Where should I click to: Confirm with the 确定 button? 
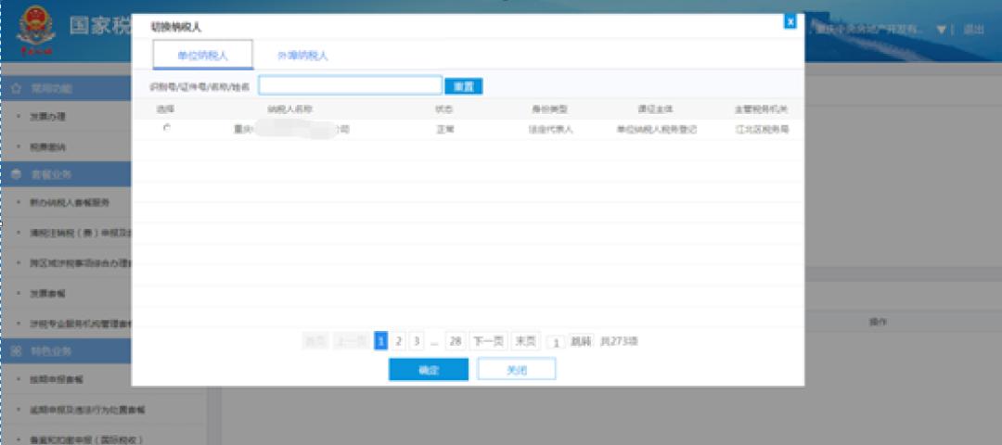[x=428, y=369]
